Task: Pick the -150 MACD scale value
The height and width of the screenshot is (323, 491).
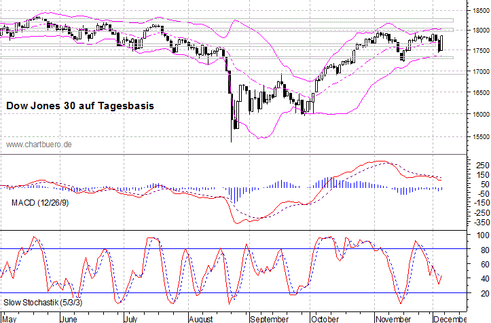Action: click(481, 203)
